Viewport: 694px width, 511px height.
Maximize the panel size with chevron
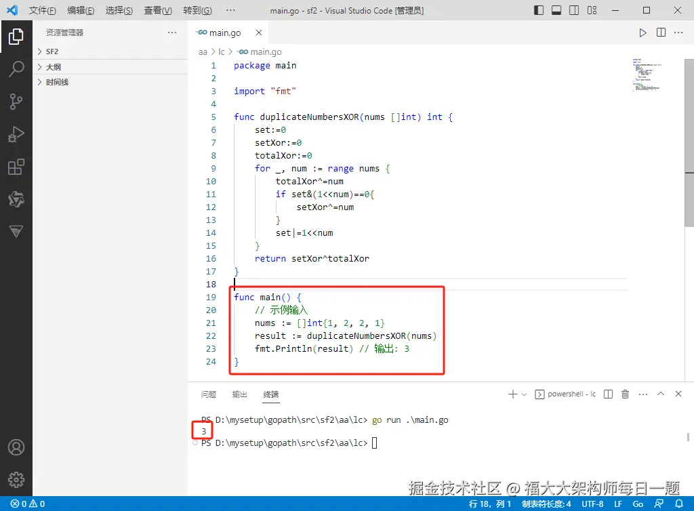pos(661,394)
